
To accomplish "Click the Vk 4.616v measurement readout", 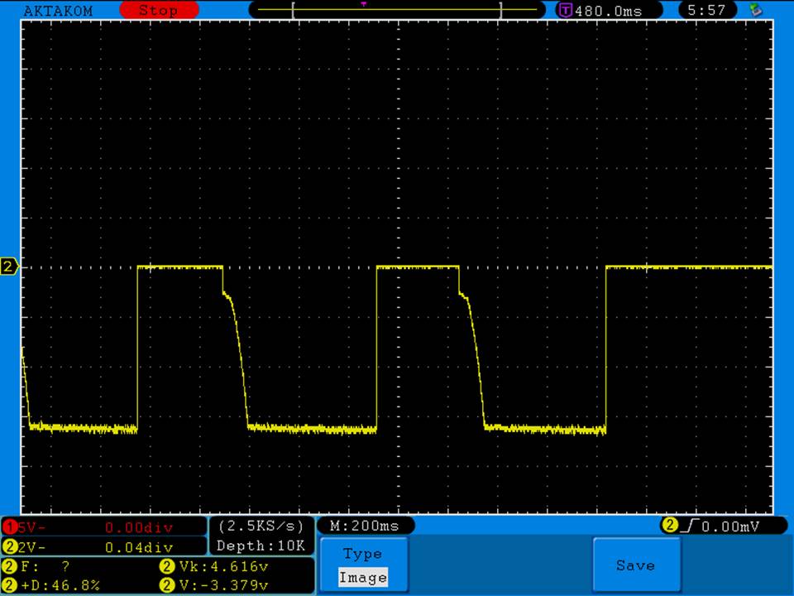I will [213, 567].
